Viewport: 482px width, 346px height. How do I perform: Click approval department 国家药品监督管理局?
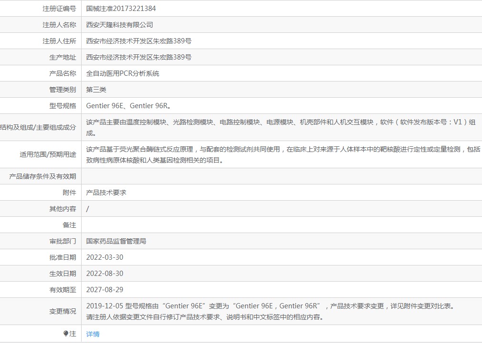click(116, 241)
